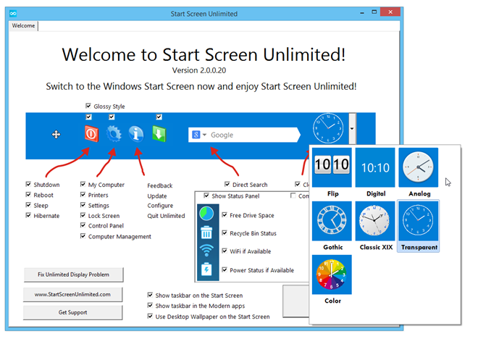Click the red Shutdown power icon
The width and height of the screenshot is (478, 339).
pos(91,134)
